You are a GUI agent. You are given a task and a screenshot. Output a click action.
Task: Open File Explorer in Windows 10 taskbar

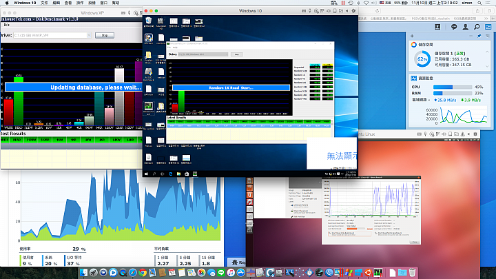(x=178, y=174)
